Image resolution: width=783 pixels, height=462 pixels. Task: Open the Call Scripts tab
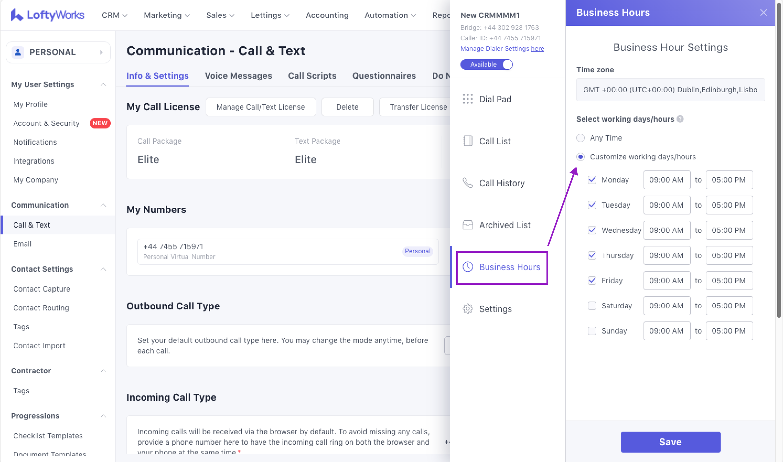(x=312, y=76)
